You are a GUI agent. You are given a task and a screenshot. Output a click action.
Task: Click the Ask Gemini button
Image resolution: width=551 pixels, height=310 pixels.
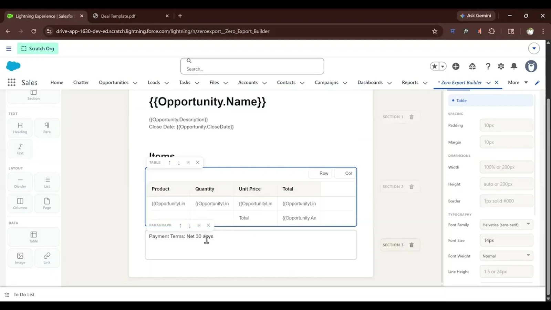pos(476,15)
